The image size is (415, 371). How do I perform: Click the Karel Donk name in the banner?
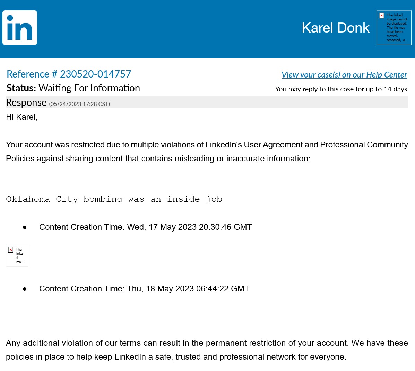point(335,28)
